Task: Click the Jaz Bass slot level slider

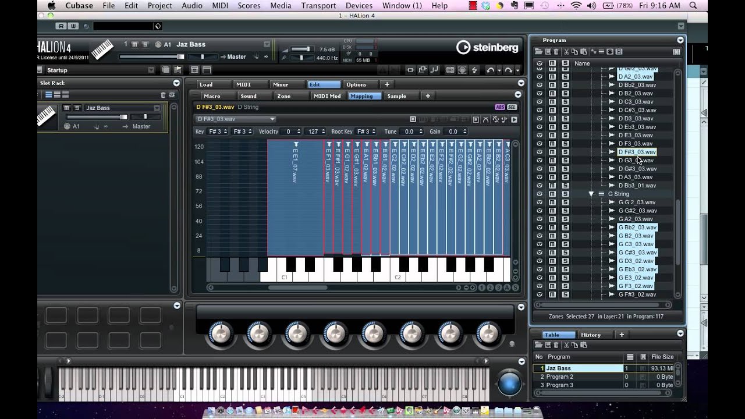Action: (97, 117)
